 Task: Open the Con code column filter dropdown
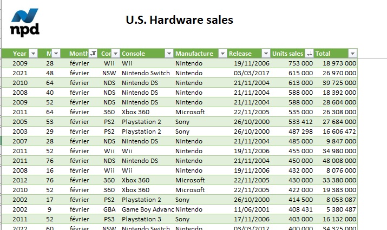tap(115, 53)
